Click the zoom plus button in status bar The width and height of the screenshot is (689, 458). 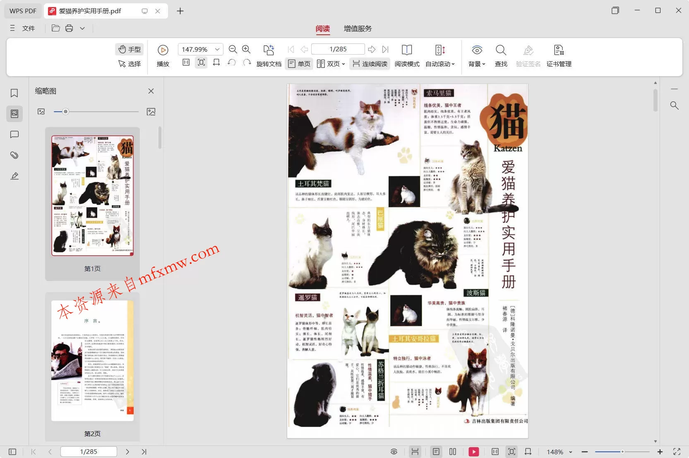[x=660, y=452]
